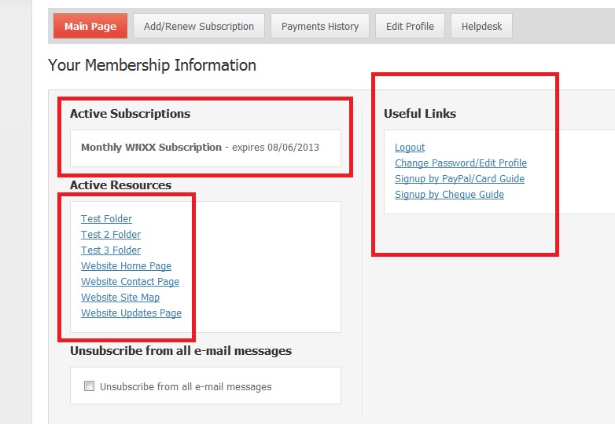Open the Main Page tab
The height and width of the screenshot is (424, 615).
90,26
